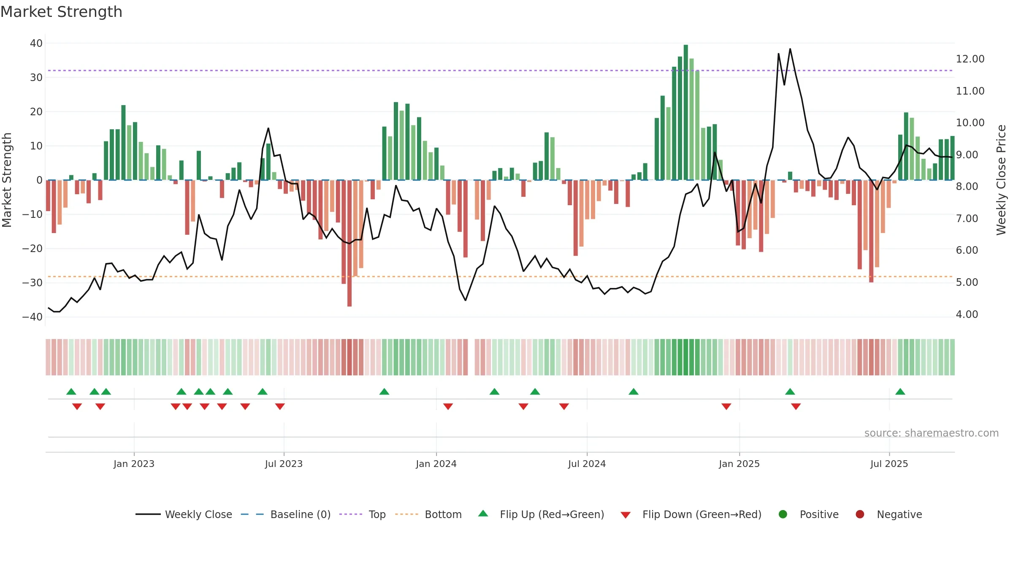
Task: Click the flip-up triangle just after Jul 2025
Action: [900, 391]
